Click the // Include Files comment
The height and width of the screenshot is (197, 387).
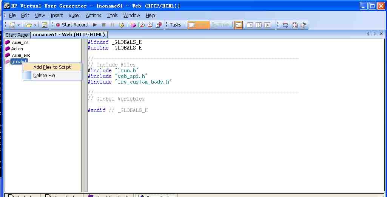[x=112, y=65]
